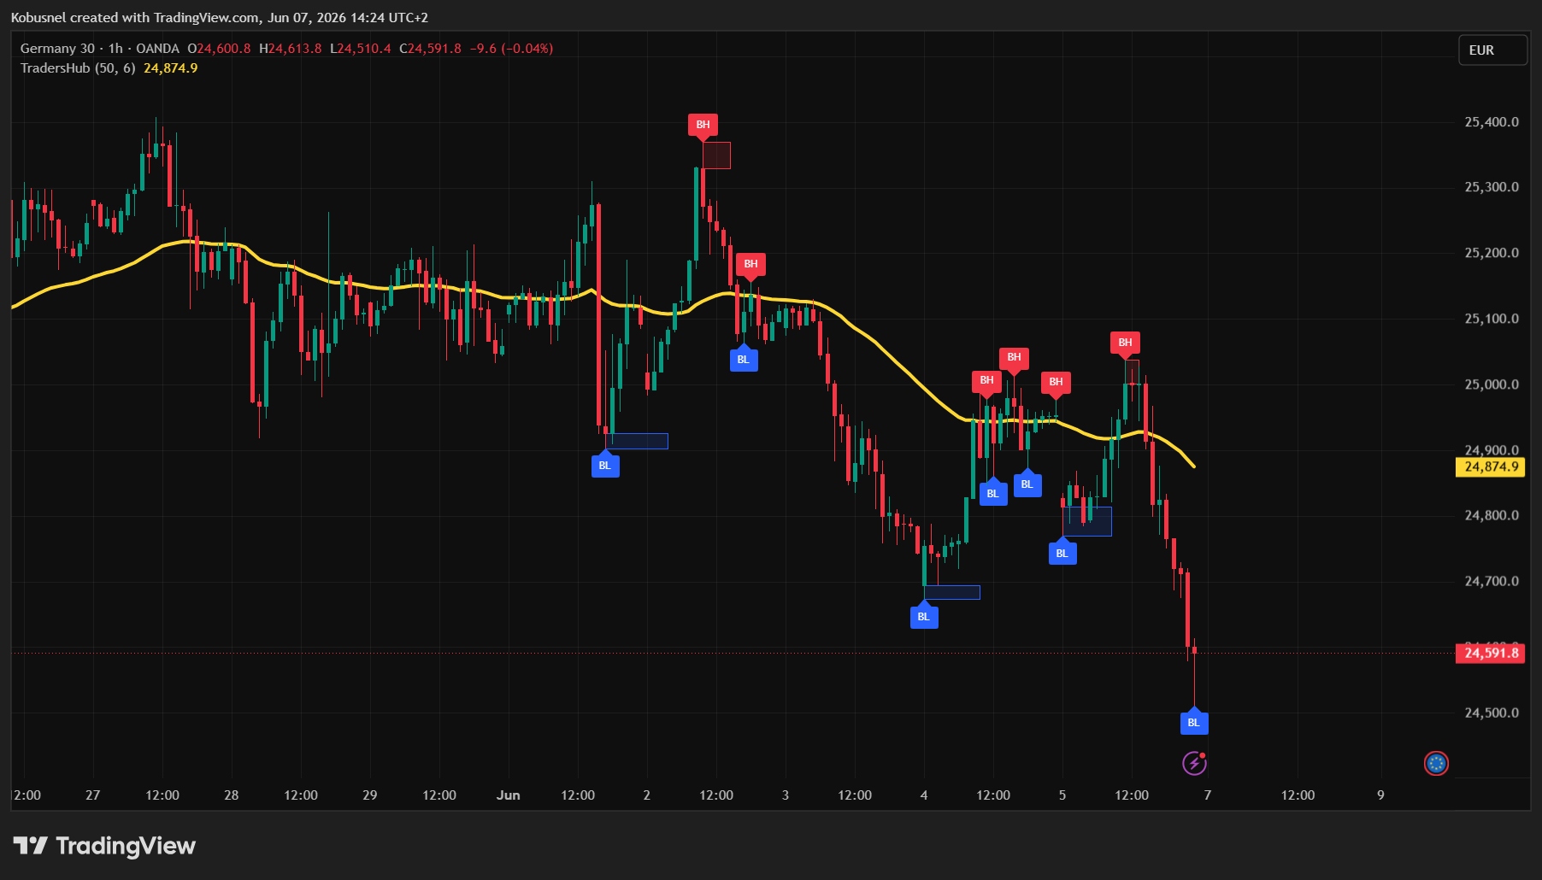Click the change value −9.6 (−0.04%)

(x=511, y=49)
